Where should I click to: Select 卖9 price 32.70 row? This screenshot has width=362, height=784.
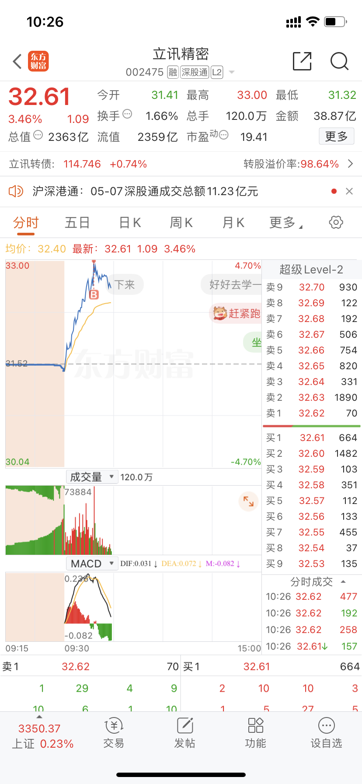(311, 287)
